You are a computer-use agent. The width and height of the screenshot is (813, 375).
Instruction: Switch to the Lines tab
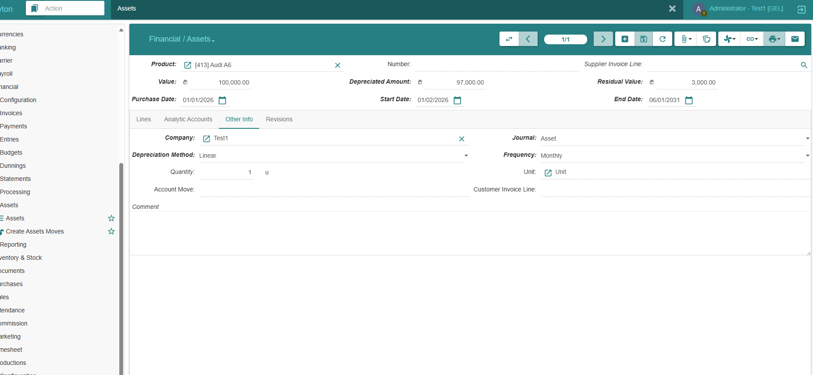[143, 120]
